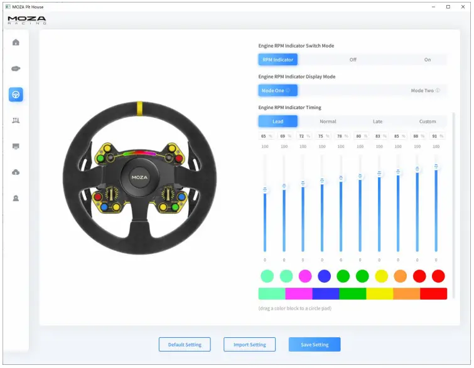Viewport: 474px width, 368px height.
Task: Click the mint green color block
Action: point(272,293)
